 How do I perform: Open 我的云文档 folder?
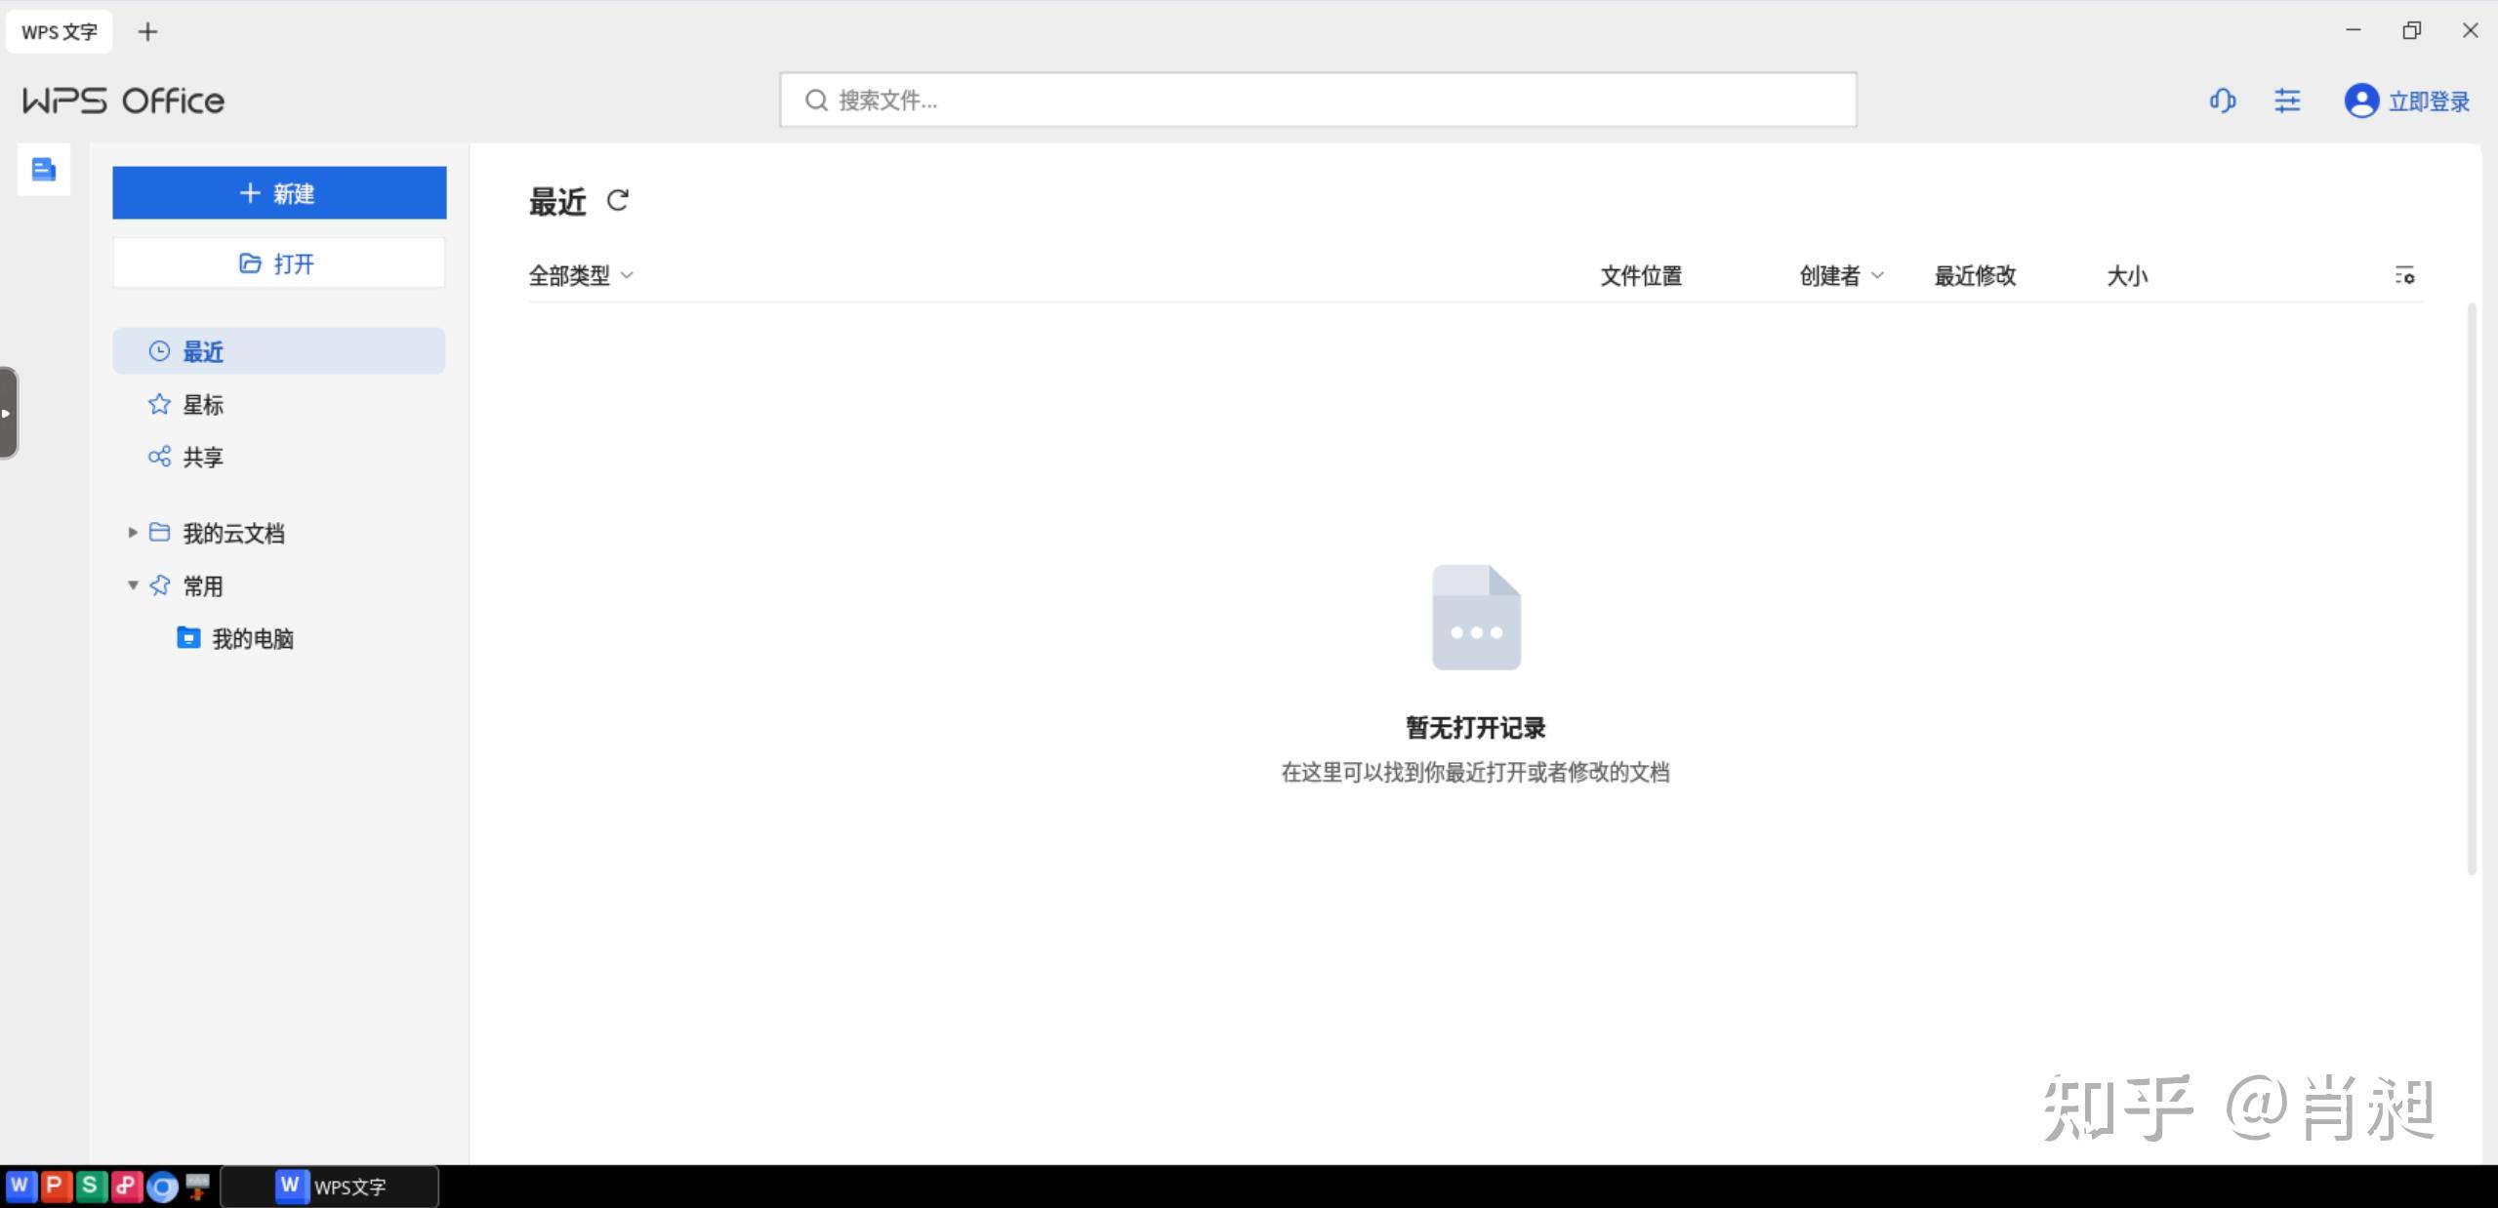[233, 533]
